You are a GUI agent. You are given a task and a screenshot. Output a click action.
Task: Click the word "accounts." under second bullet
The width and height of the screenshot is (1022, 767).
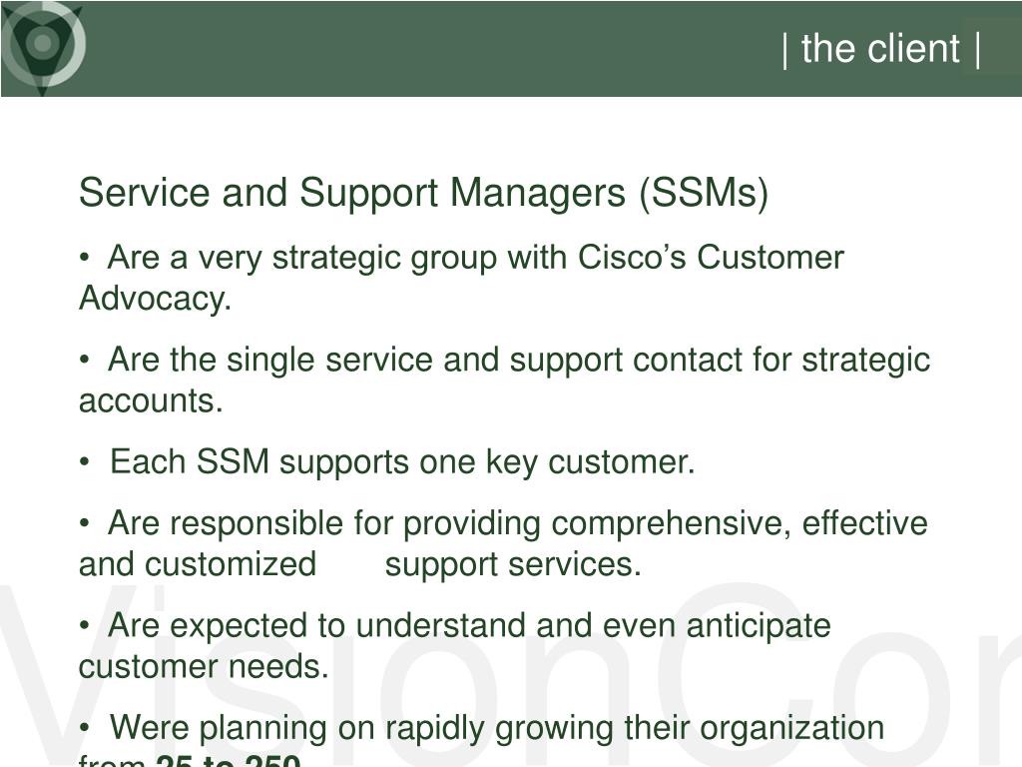[151, 400]
